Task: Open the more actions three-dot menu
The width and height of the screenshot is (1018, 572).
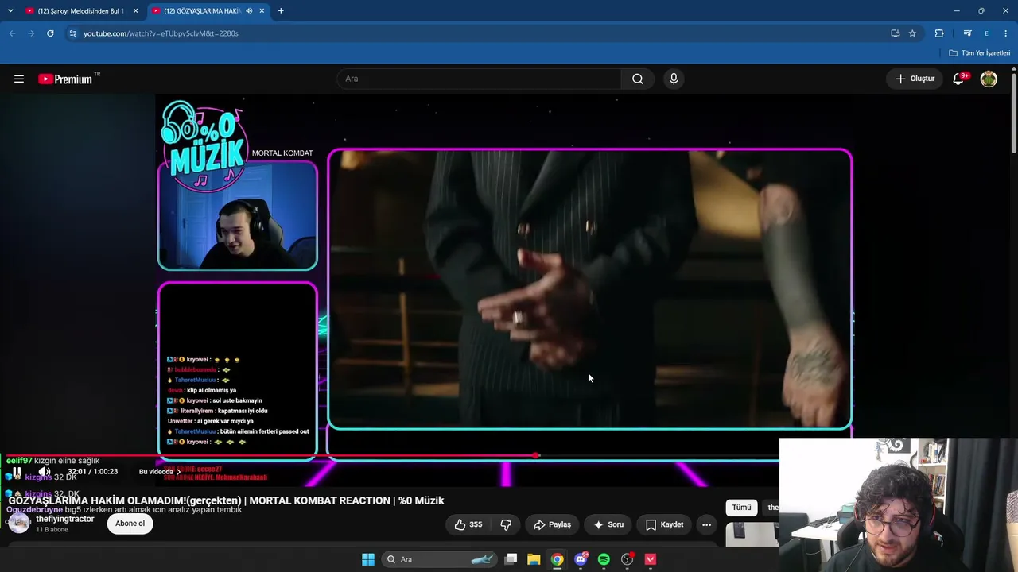Action: (x=706, y=524)
